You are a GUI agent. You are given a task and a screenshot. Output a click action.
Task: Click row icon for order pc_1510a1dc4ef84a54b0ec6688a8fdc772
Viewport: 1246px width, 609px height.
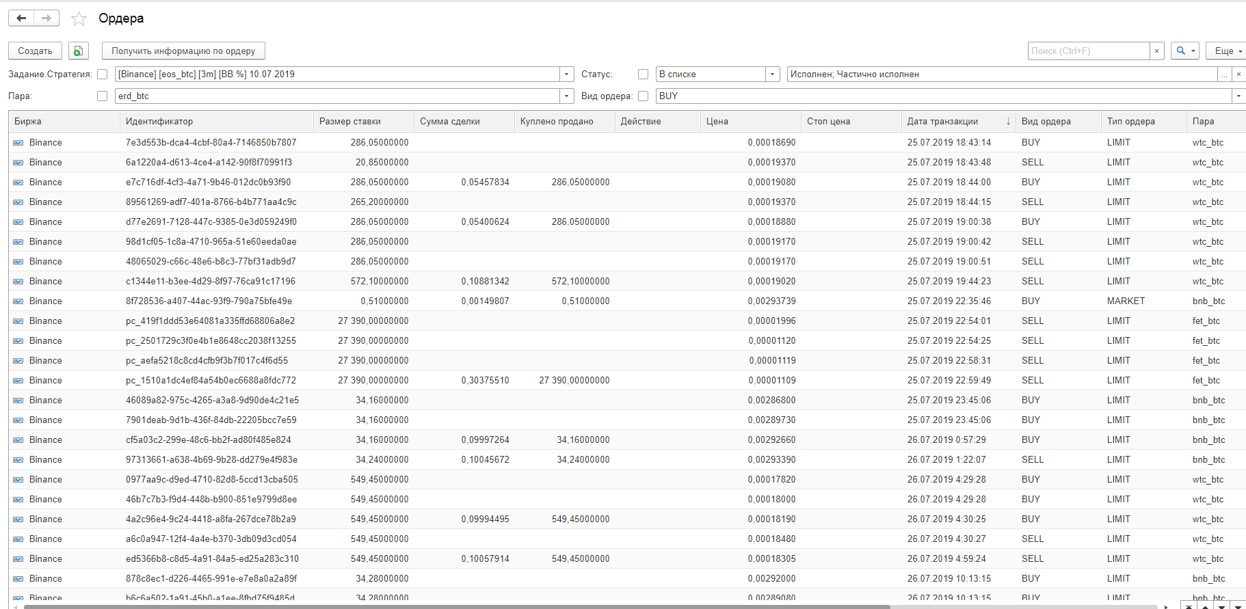(x=18, y=381)
